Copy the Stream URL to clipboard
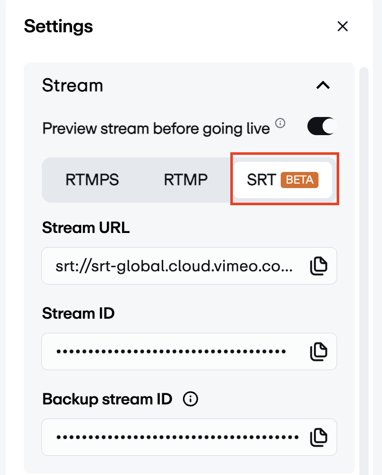382x475 pixels. 319,266
